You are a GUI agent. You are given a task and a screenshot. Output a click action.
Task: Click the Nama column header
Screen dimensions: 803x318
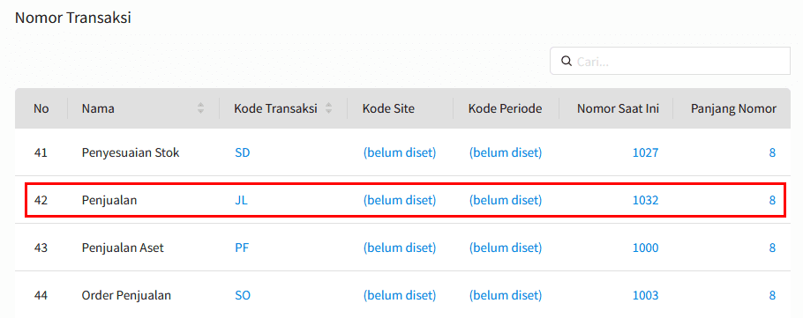(98, 108)
